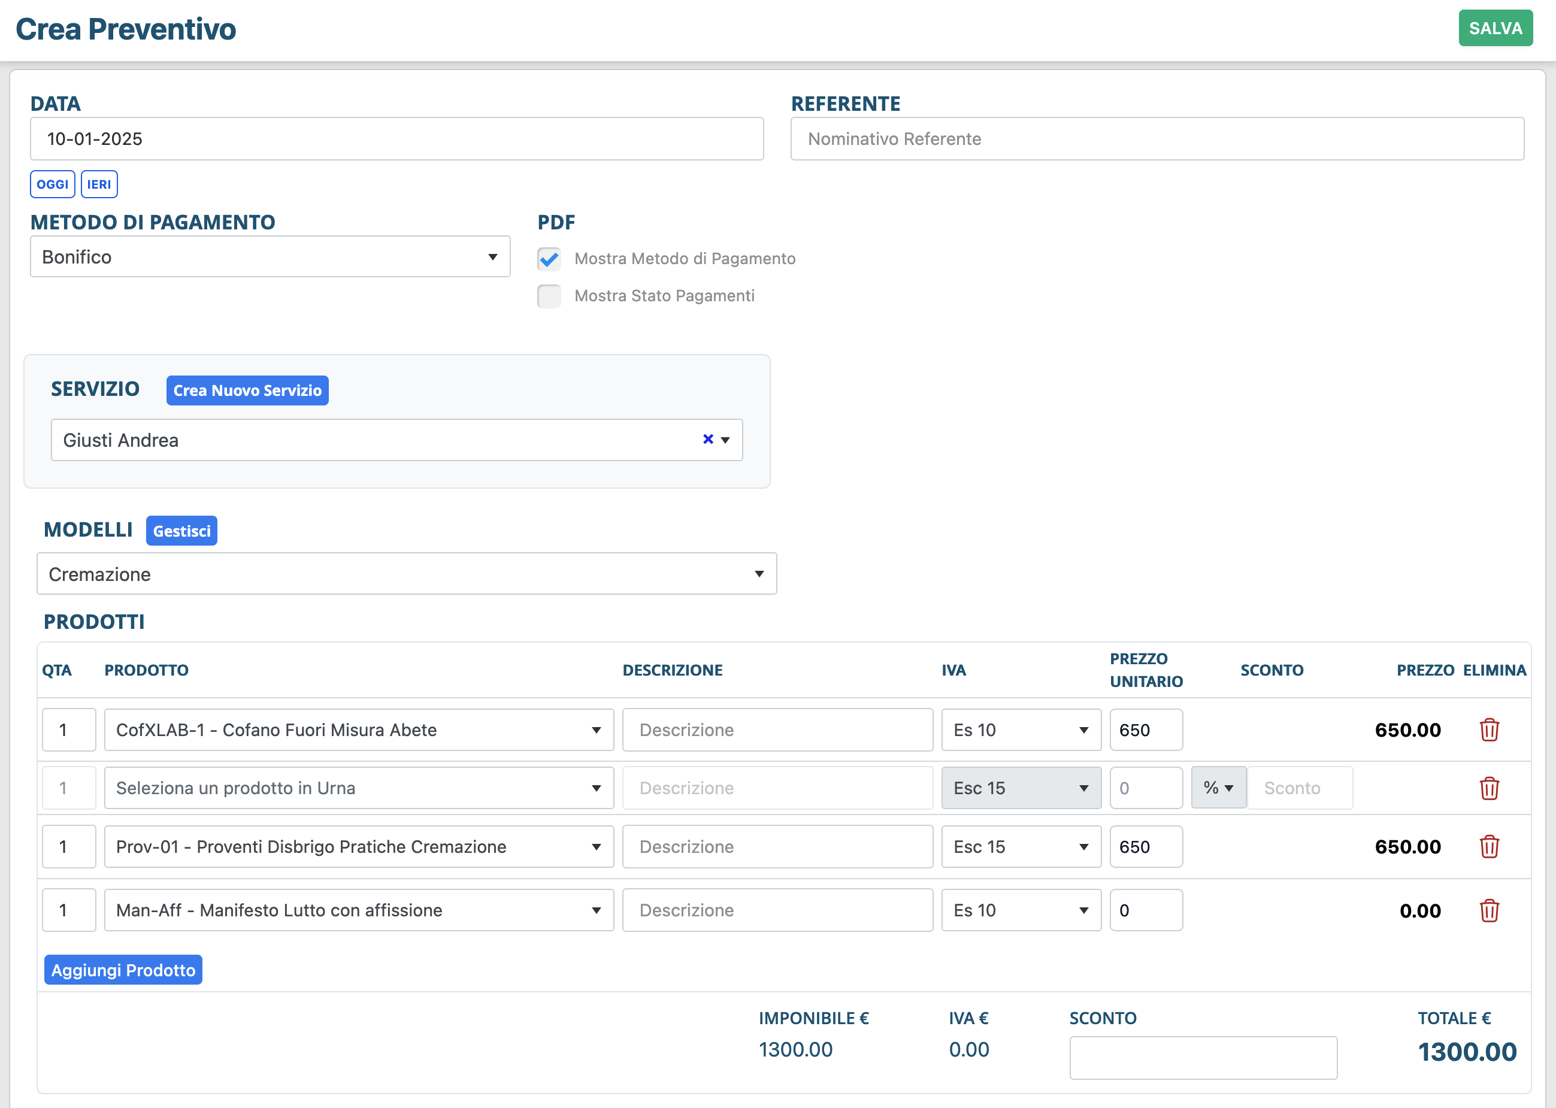Click Gestisci next to Modelli
This screenshot has width=1556, height=1108.
[181, 531]
